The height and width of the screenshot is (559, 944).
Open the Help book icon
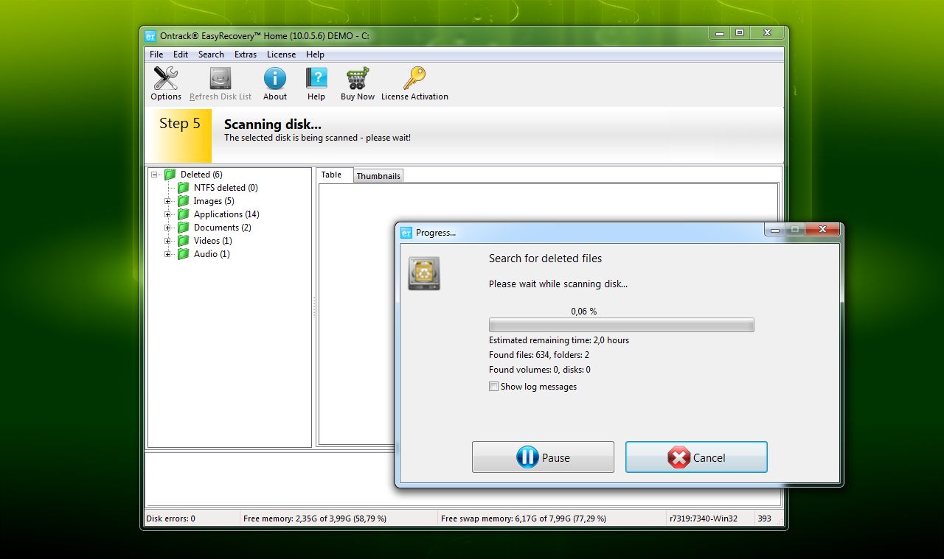316,78
